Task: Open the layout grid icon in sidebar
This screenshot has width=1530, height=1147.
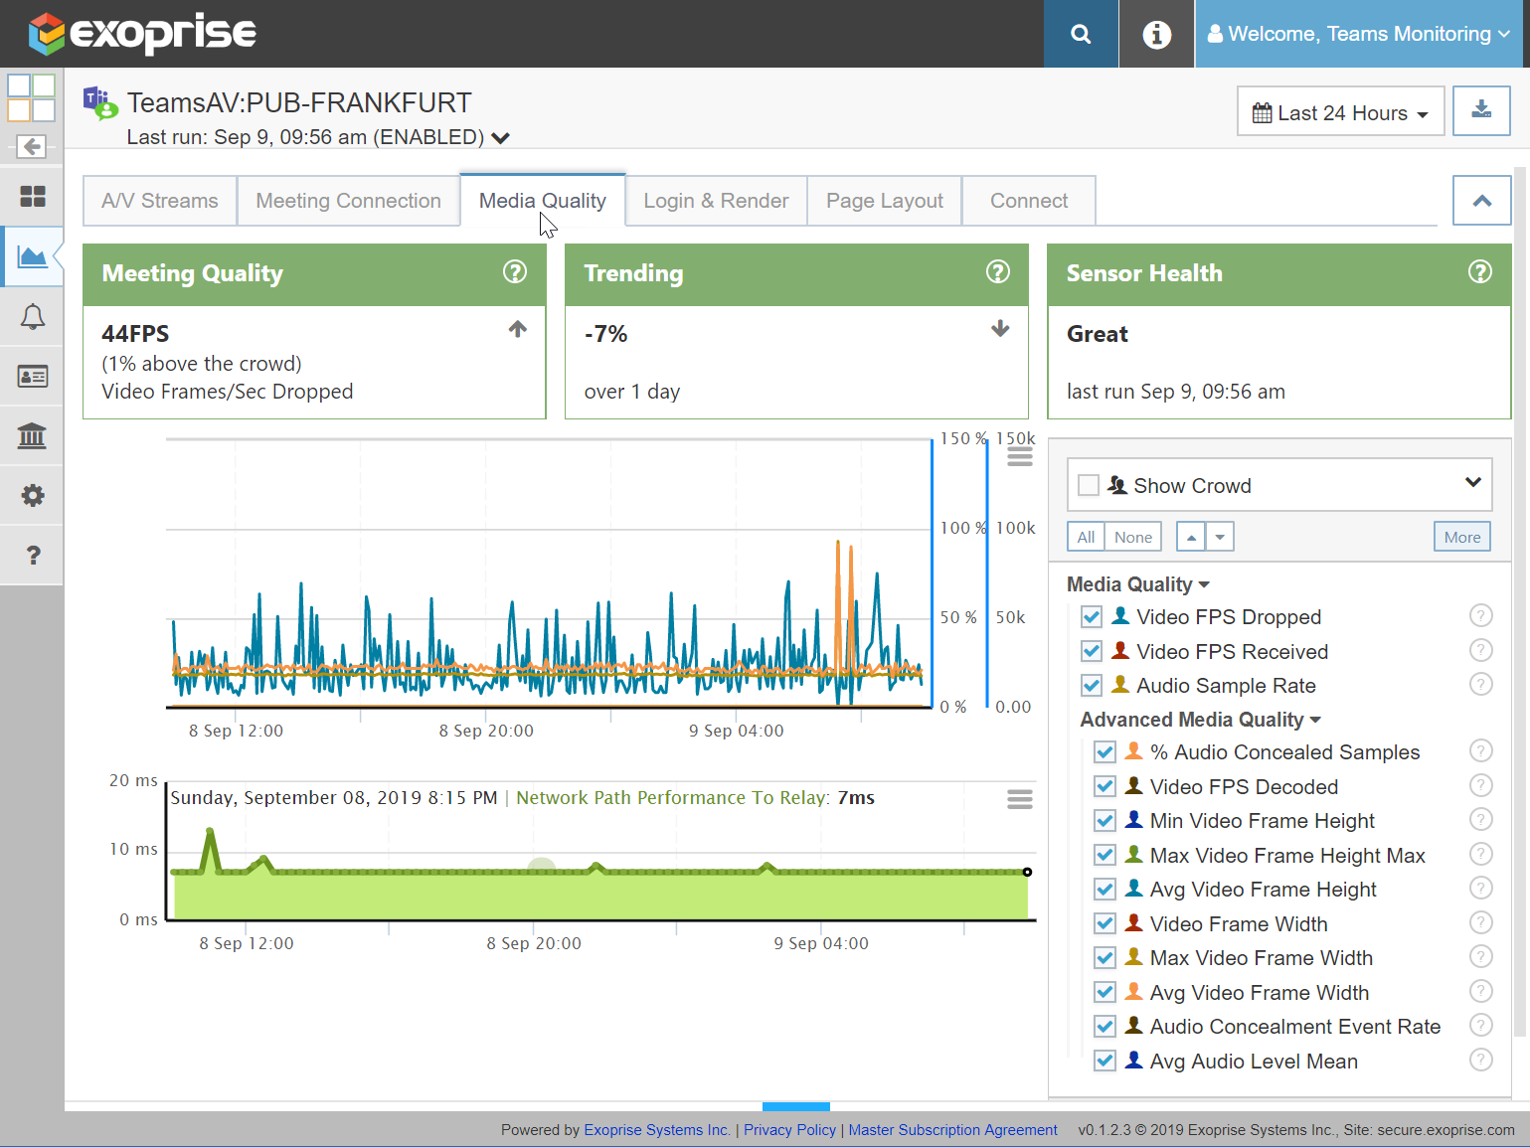Action: [31, 97]
